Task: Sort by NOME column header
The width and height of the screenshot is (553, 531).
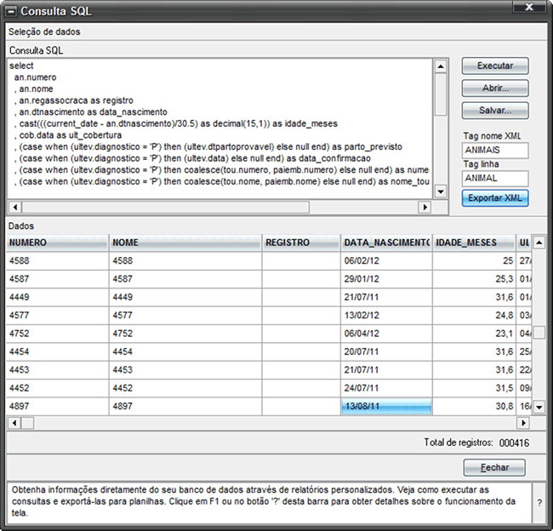Action: pos(185,243)
